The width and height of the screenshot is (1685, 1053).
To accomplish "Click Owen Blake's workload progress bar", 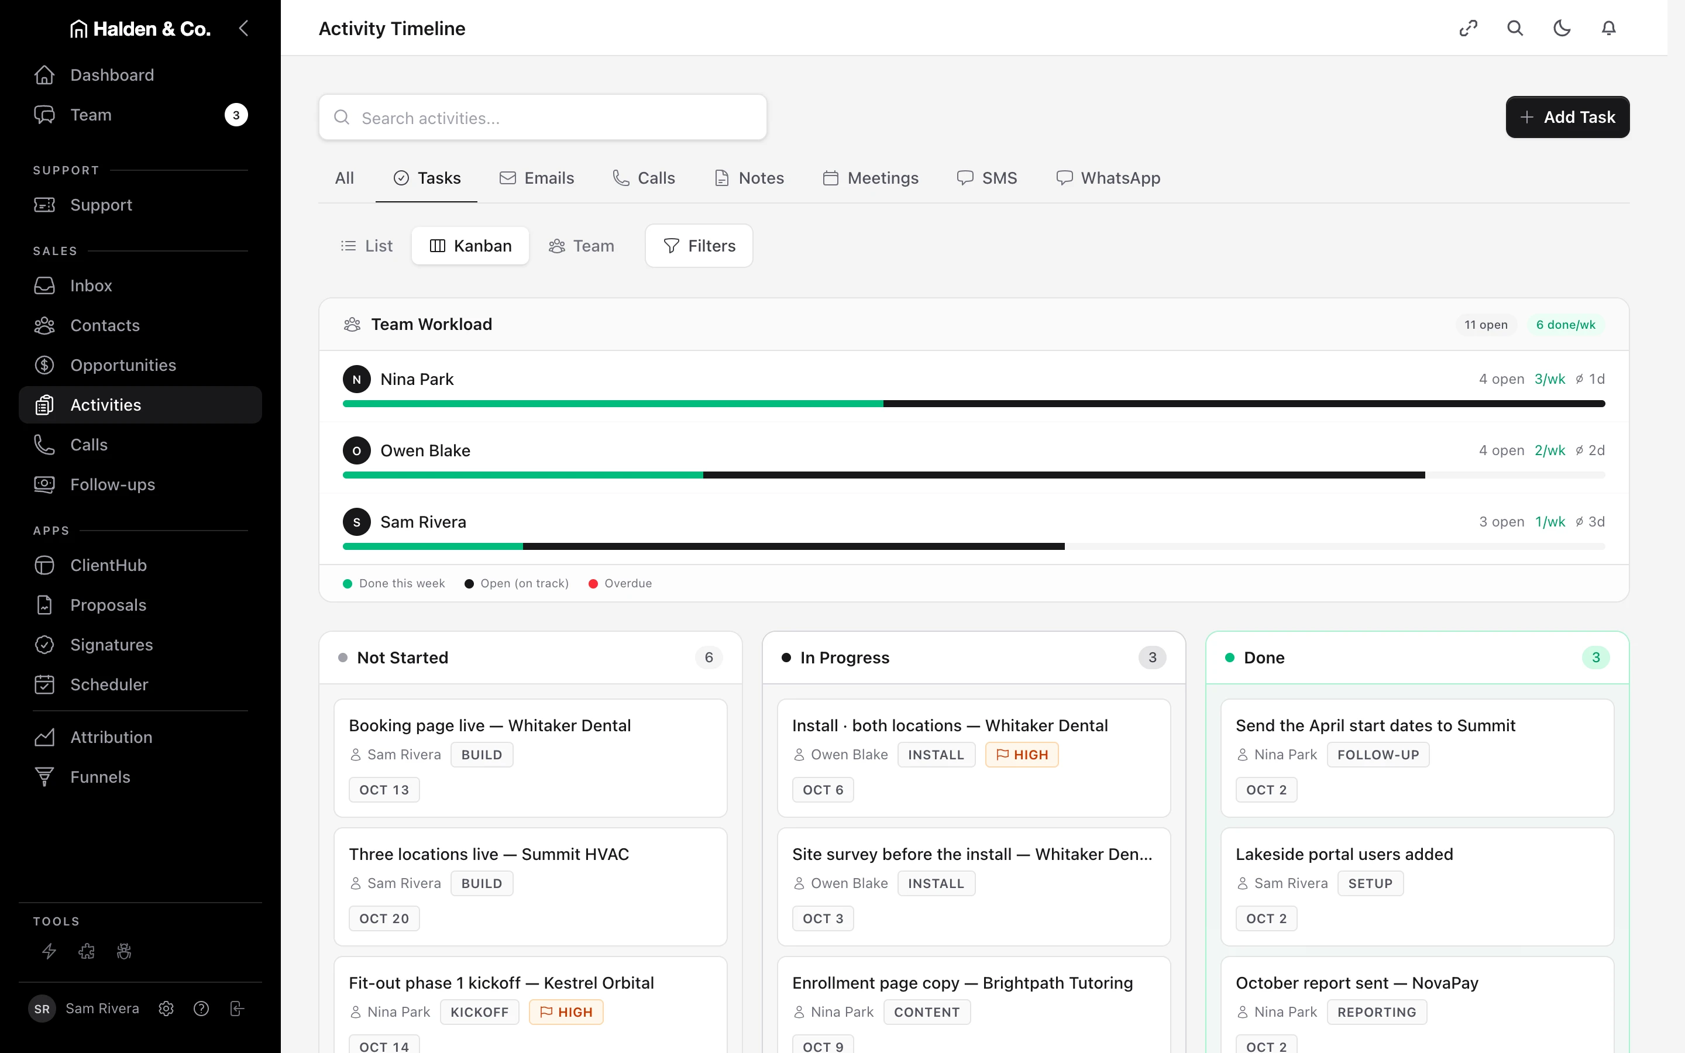I will tap(974, 475).
